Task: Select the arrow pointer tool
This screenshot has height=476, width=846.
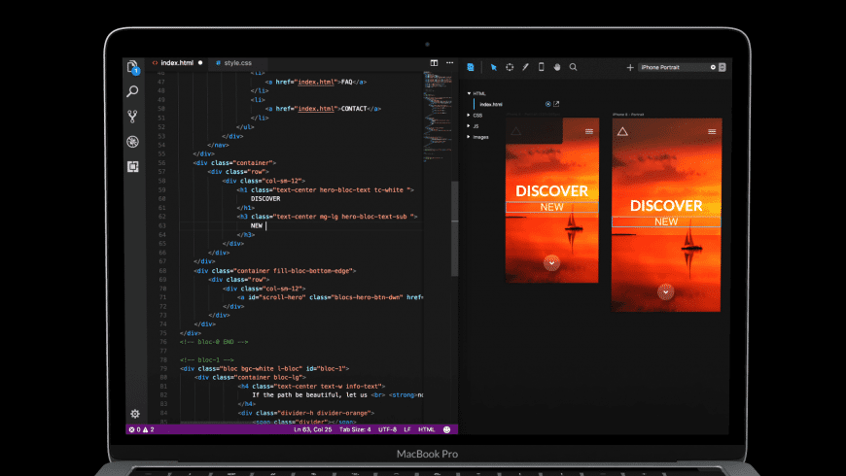Action: (x=493, y=67)
